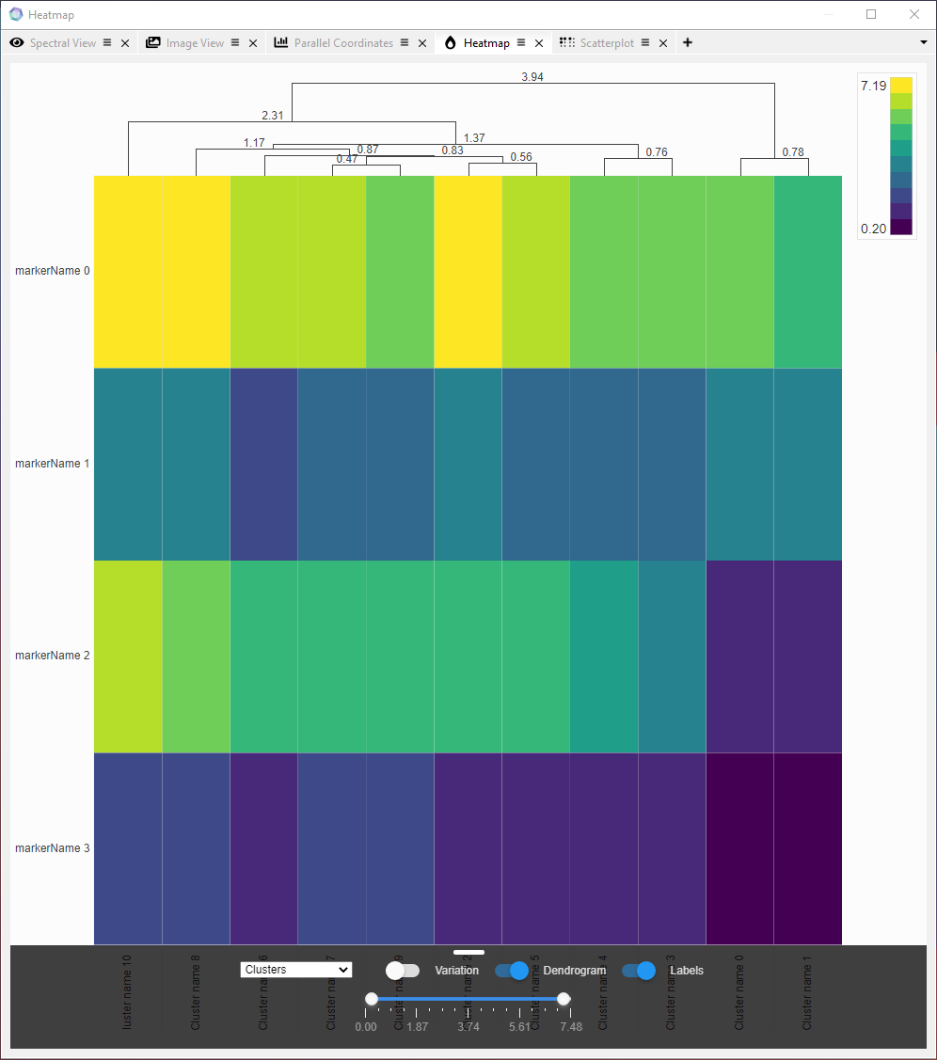This screenshot has height=1060, width=937.
Task: Click the markerName 3 row label
Action: [x=52, y=847]
